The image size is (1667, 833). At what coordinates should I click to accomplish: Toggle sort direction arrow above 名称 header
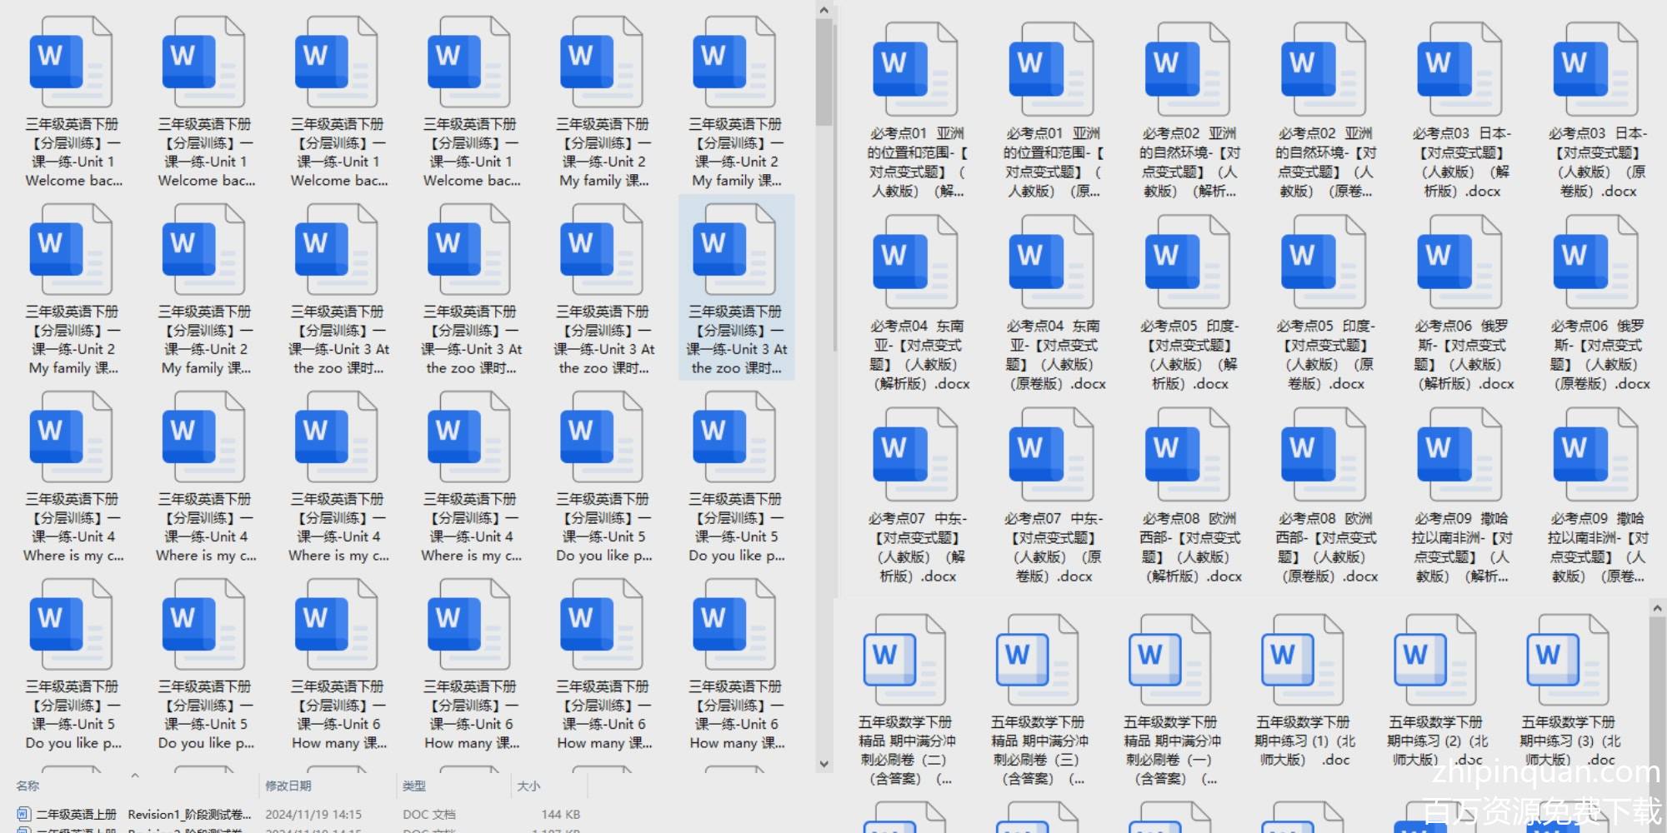tap(135, 776)
